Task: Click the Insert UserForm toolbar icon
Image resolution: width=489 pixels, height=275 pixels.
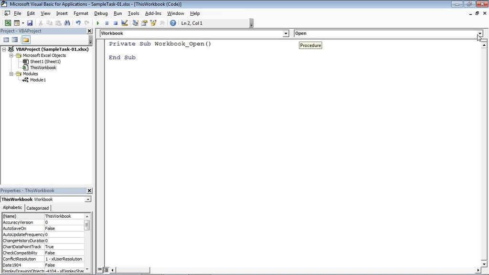Action: tap(17, 23)
